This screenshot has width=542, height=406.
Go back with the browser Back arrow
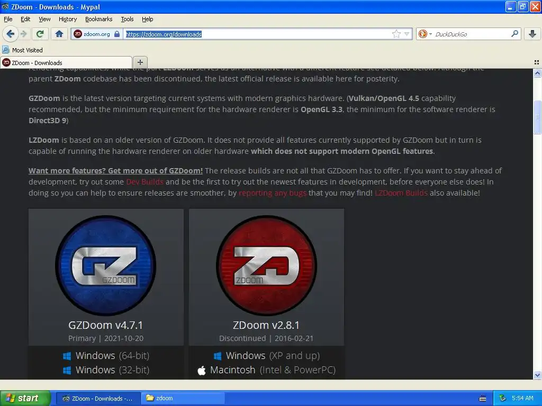10,34
